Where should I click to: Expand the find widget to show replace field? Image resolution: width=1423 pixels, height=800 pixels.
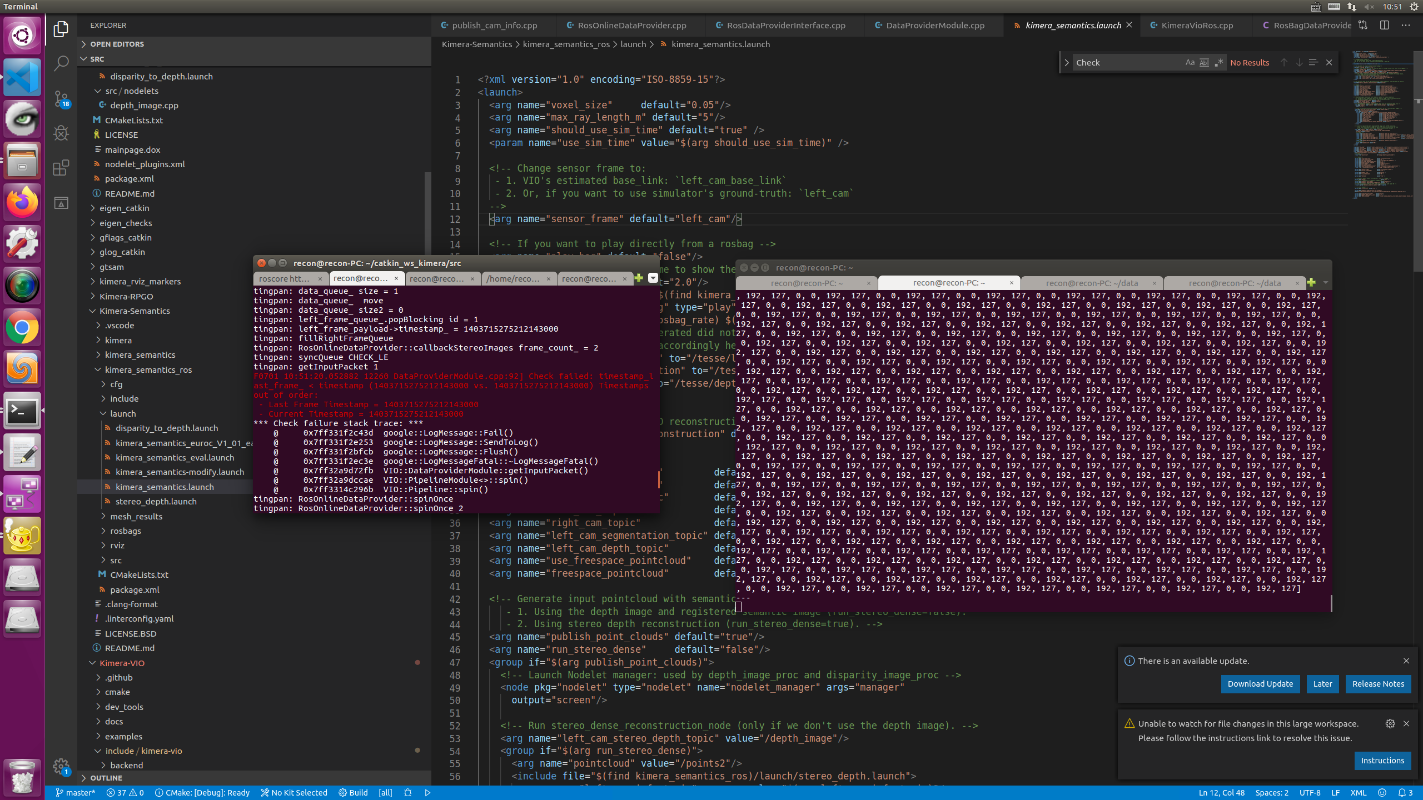[x=1067, y=62]
